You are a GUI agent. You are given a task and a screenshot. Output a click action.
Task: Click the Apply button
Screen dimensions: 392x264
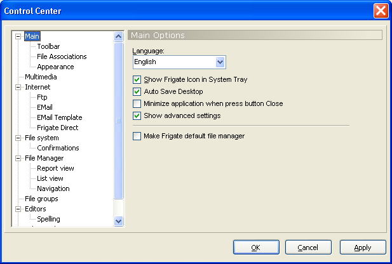coord(363,247)
